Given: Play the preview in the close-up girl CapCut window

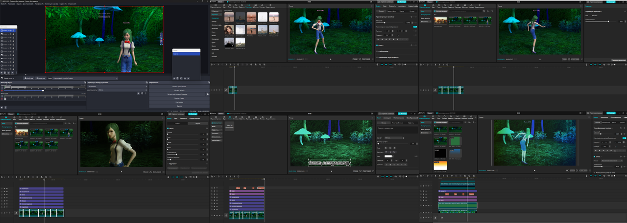Looking at the screenshot, I should pyautogui.click(x=121, y=172).
